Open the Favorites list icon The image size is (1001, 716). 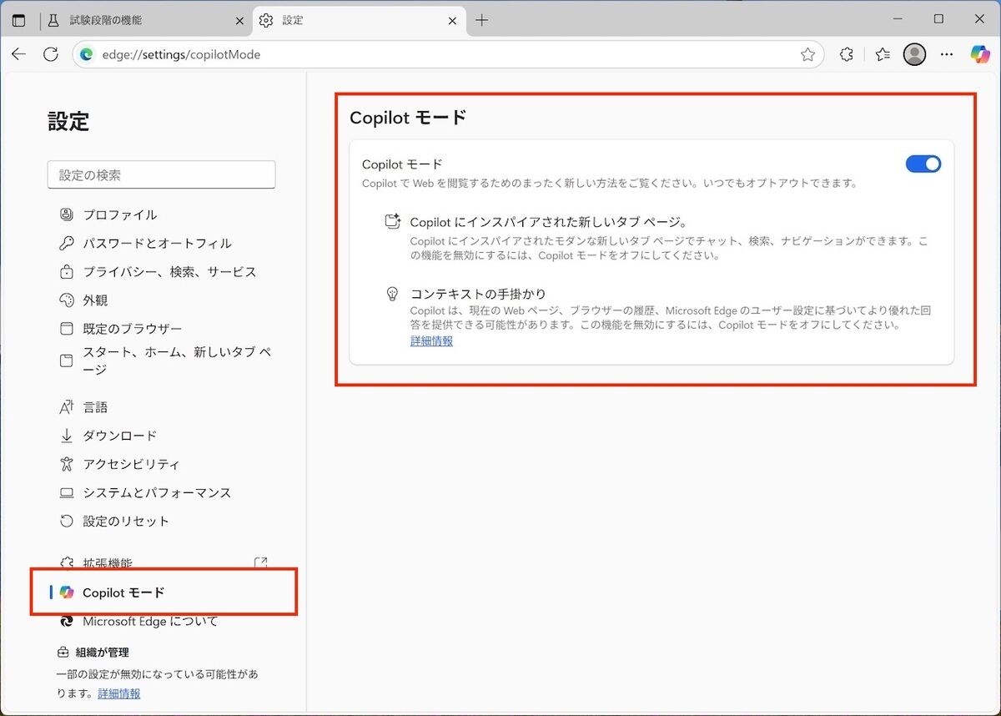coord(883,54)
